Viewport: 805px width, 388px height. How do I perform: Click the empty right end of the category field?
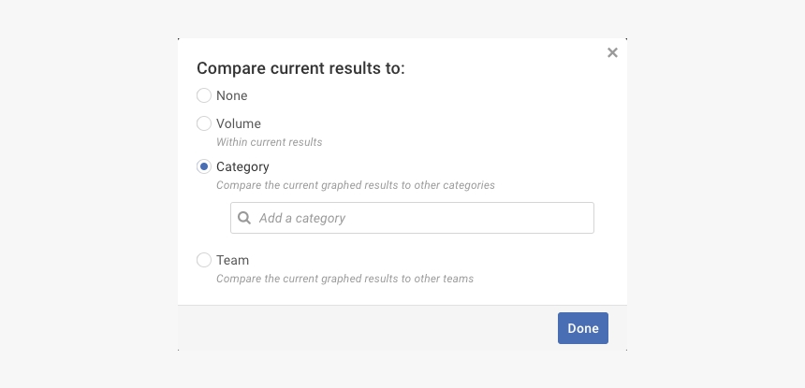click(x=552, y=218)
